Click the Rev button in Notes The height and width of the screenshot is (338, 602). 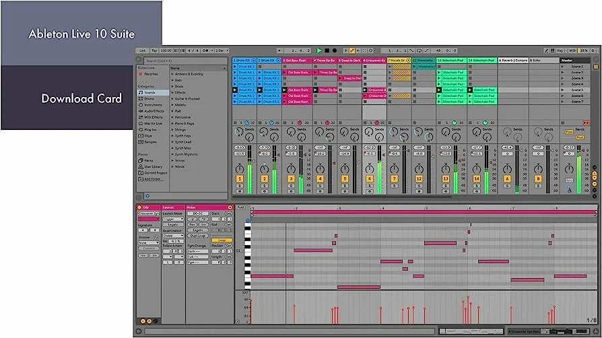(x=193, y=225)
